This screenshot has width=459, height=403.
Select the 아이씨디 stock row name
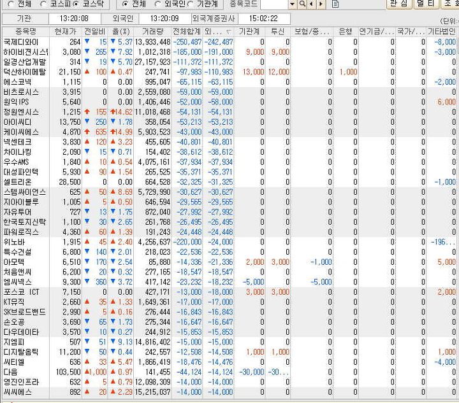[x=17, y=122]
